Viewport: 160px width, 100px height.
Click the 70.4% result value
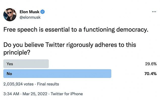click(150, 74)
